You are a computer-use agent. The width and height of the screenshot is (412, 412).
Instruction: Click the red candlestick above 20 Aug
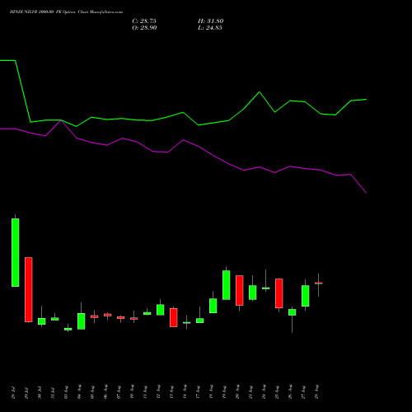tap(240, 290)
